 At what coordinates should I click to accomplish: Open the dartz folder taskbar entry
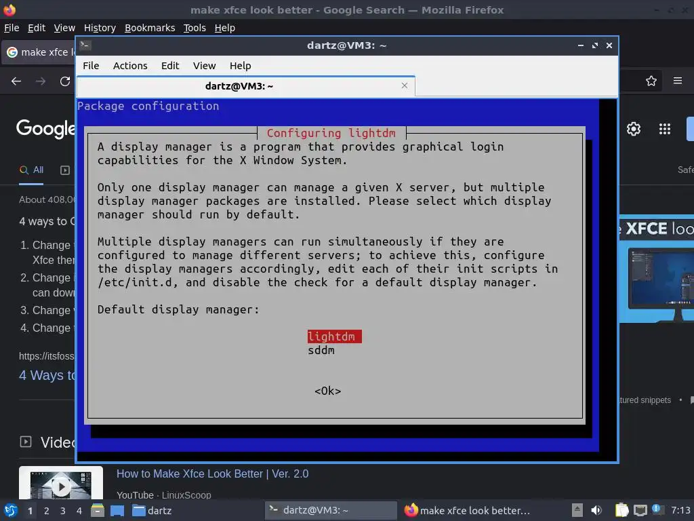pyautogui.click(x=152, y=510)
